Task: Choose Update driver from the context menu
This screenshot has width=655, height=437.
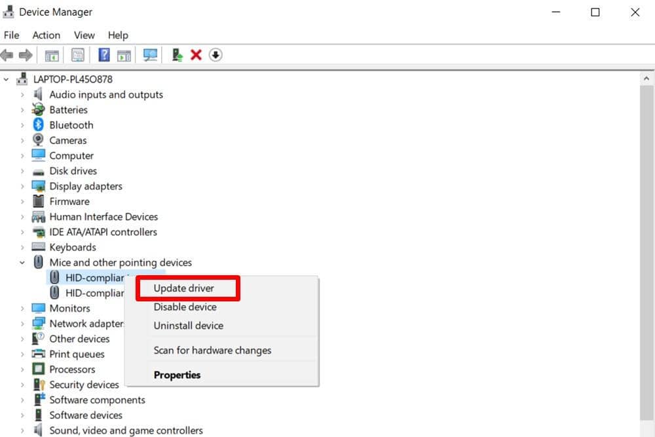Action: 184,288
